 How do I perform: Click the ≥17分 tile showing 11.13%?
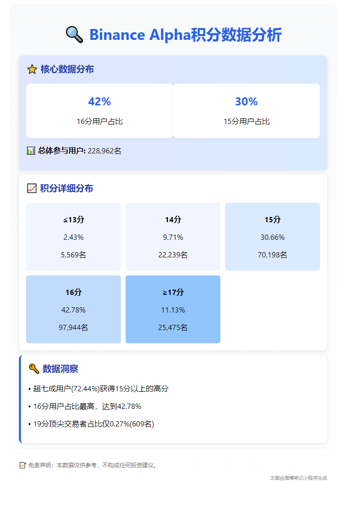(173, 309)
